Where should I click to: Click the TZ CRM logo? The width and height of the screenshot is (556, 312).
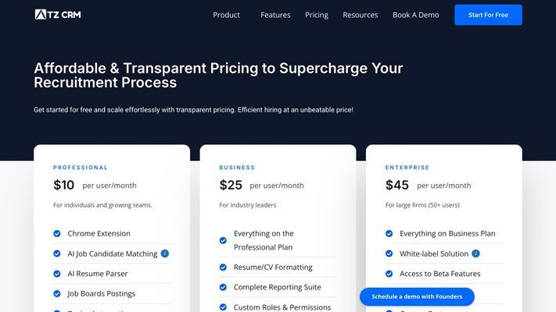point(58,15)
